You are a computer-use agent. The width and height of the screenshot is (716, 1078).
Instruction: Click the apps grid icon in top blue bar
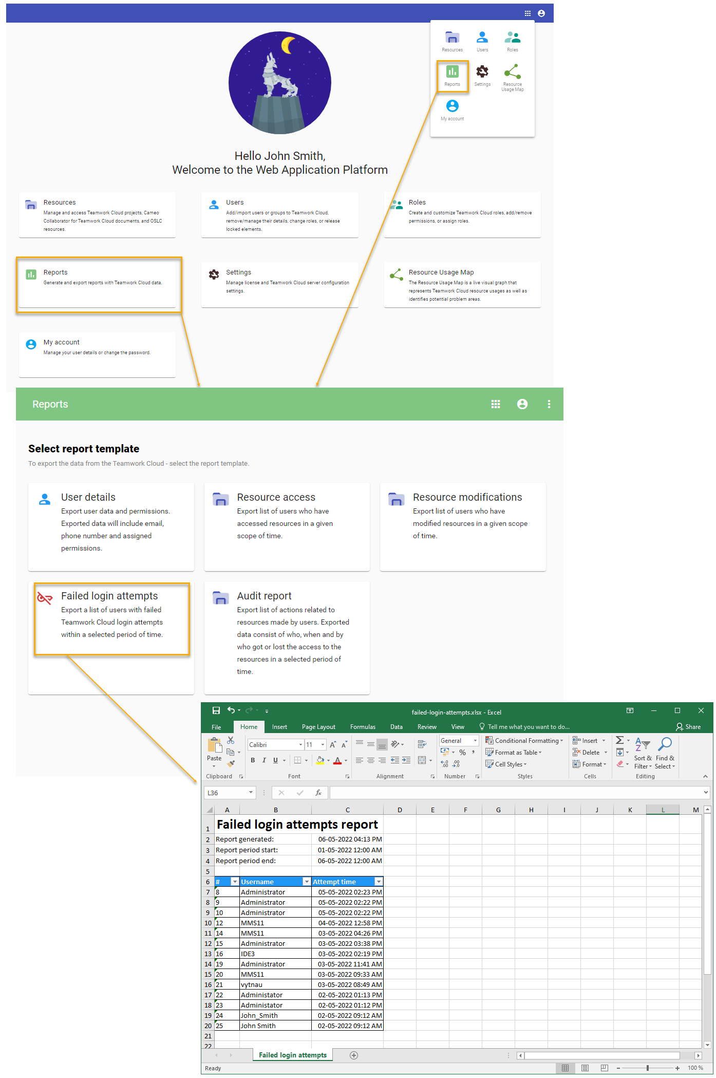(x=527, y=13)
